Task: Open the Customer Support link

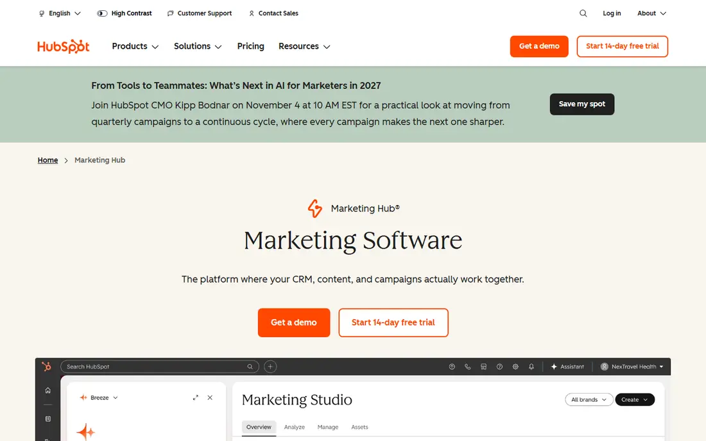Action: click(200, 13)
